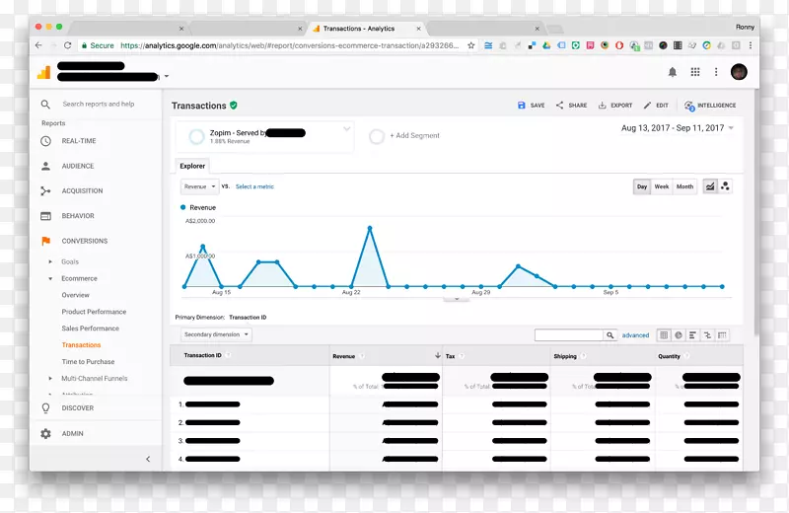Image resolution: width=789 pixels, height=513 pixels.
Task: Click the Google Analytics logo
Action: (x=44, y=72)
